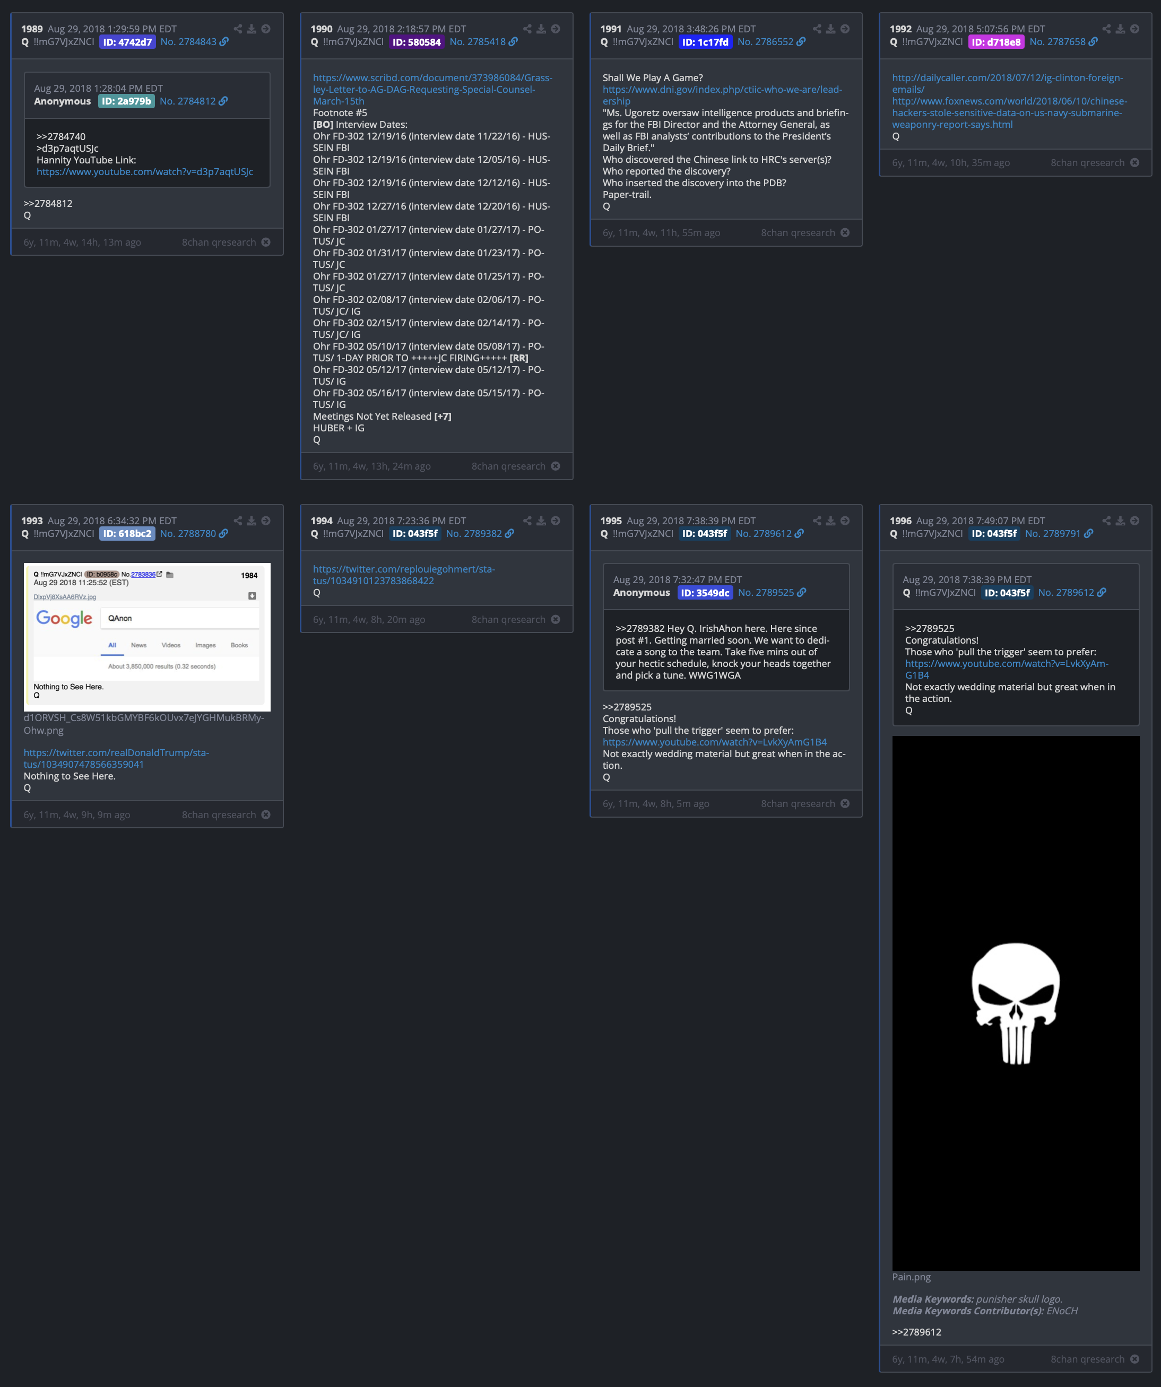Click post number 1990 heading
1161x1387 pixels.
322,29
